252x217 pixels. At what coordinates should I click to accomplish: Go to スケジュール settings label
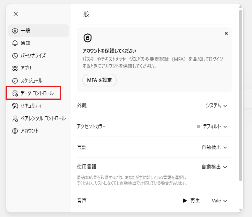click(x=31, y=81)
